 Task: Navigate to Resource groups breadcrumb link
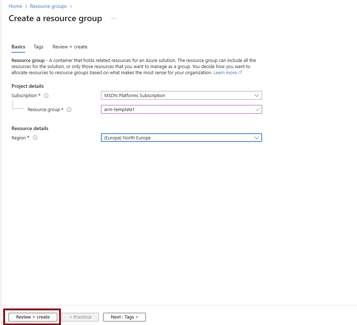pos(48,6)
